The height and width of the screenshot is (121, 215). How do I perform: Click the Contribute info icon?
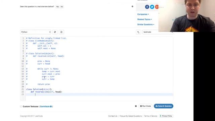click(x=51, y=107)
